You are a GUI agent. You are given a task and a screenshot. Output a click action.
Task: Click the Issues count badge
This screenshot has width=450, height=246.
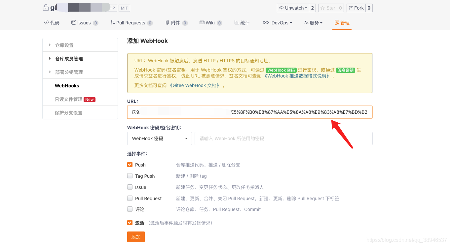(x=95, y=23)
